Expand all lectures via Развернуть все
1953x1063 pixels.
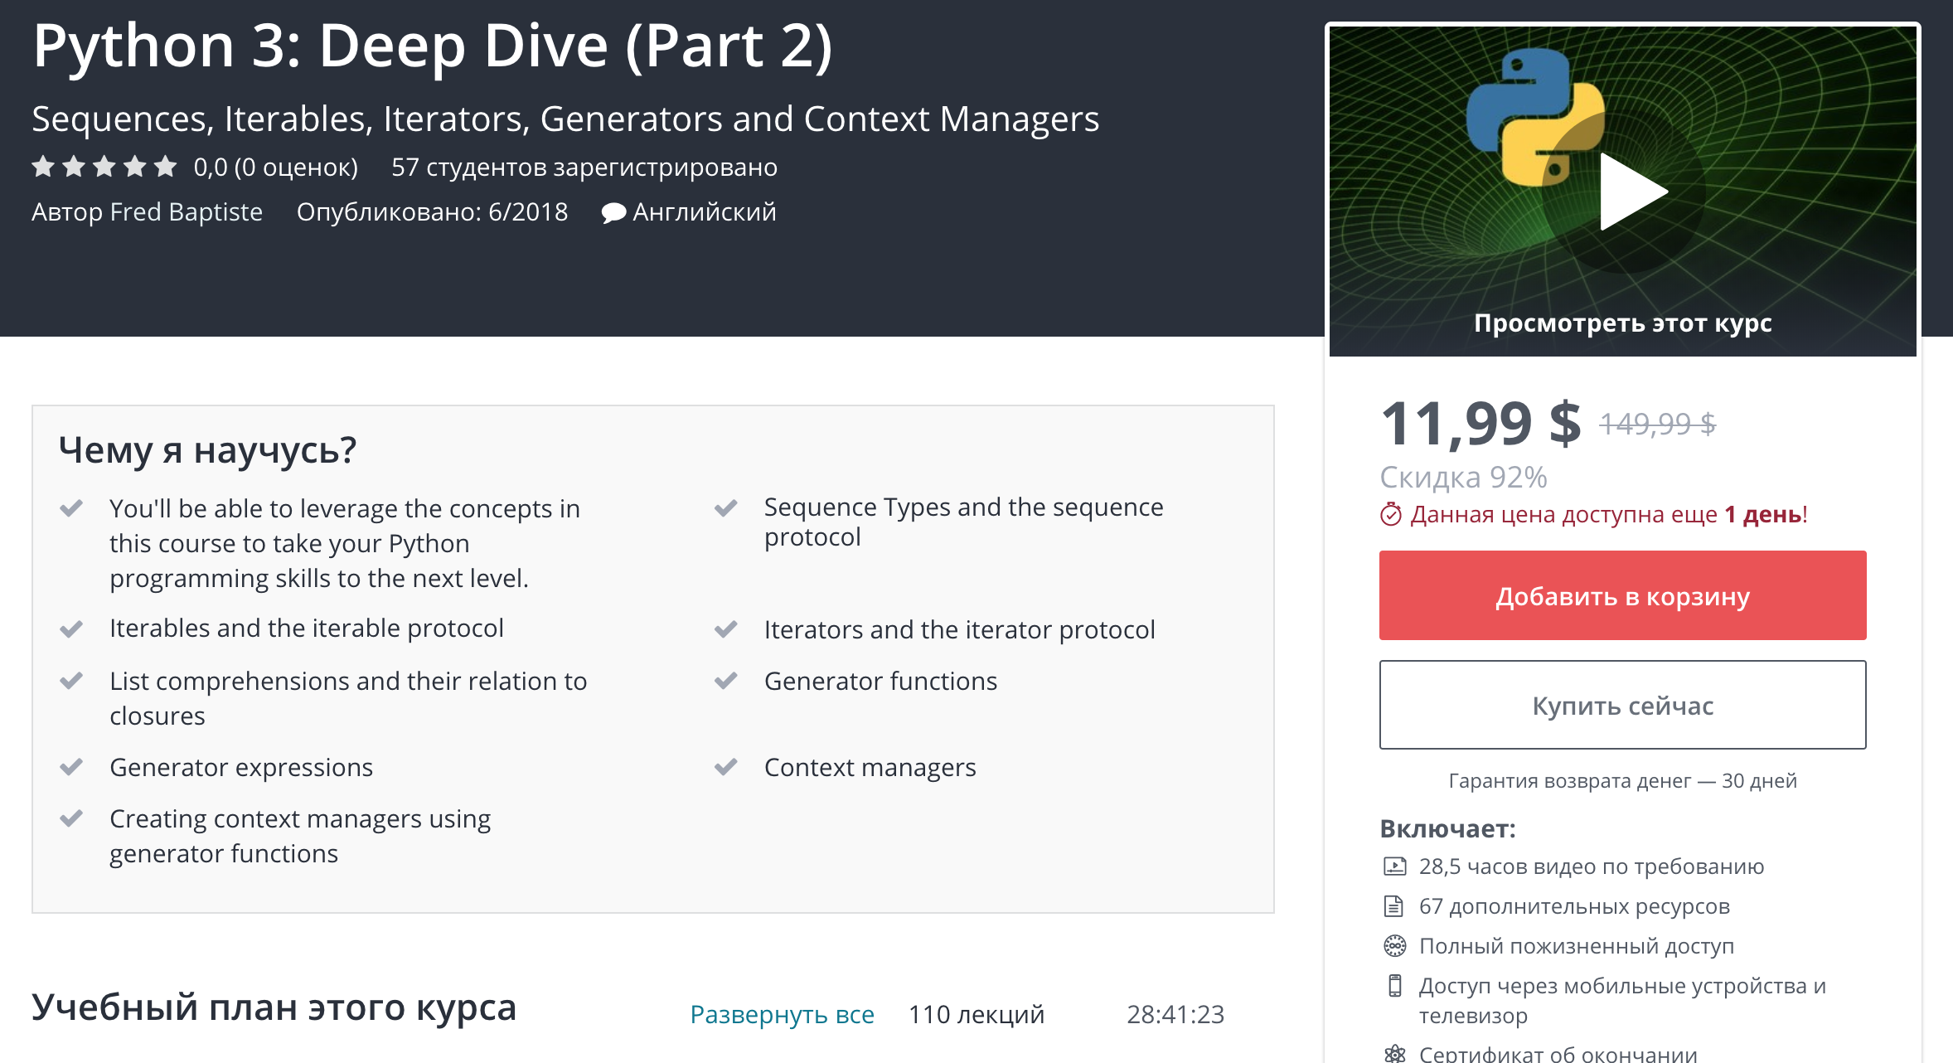782,1014
